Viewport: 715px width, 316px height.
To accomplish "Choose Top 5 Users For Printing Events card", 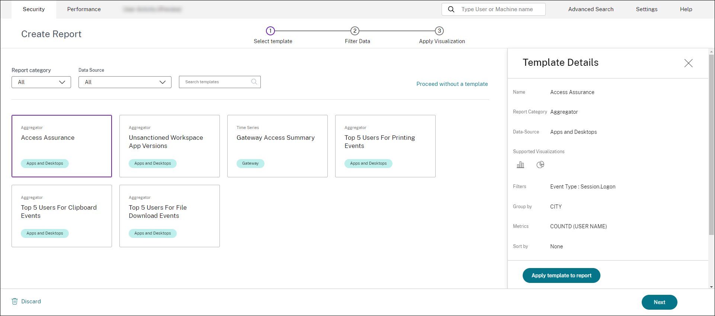I will pyautogui.click(x=385, y=146).
